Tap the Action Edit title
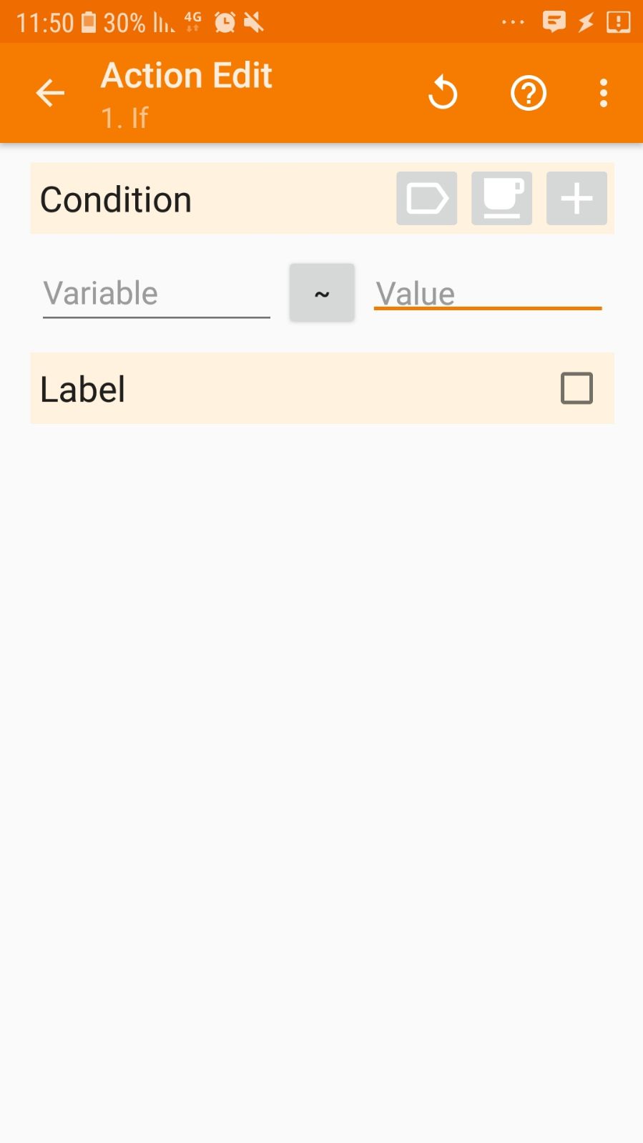Screen dimensions: 643x1143 point(187,75)
